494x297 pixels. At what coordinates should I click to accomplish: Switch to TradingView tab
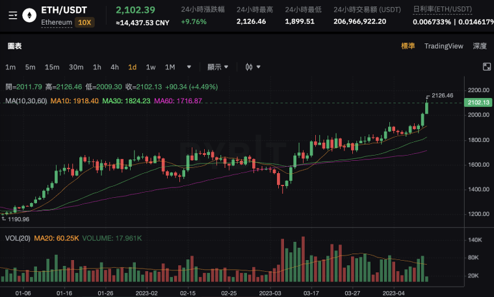pyautogui.click(x=443, y=46)
